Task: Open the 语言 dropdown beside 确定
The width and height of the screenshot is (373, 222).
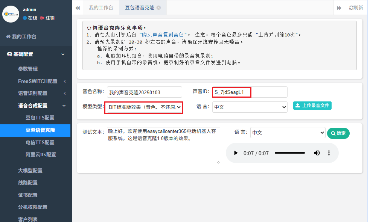Action: (x=288, y=133)
